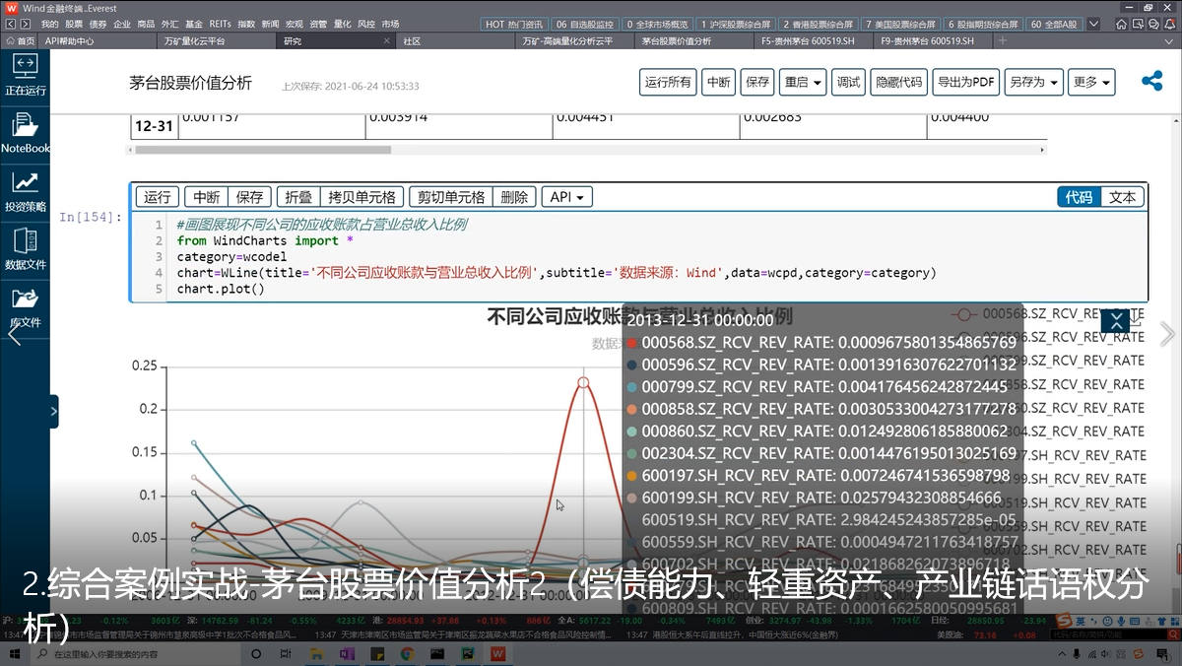The width and height of the screenshot is (1182, 666).
Task: Open the NoteBook sidebar icon
Action: click(x=25, y=133)
